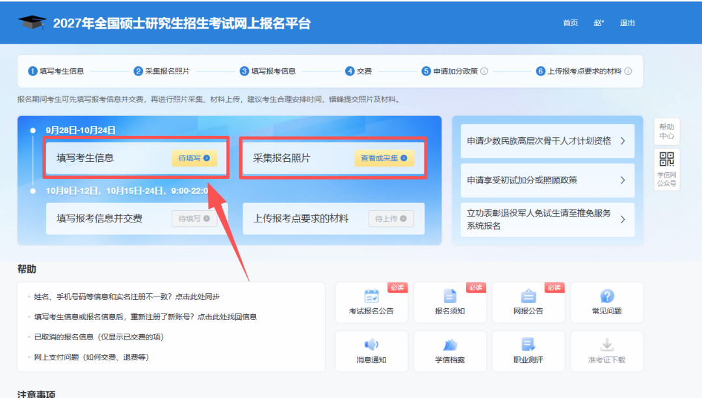Open 已取消的报名信息 help item
Viewport: 702px width, 398px height.
pos(99,337)
